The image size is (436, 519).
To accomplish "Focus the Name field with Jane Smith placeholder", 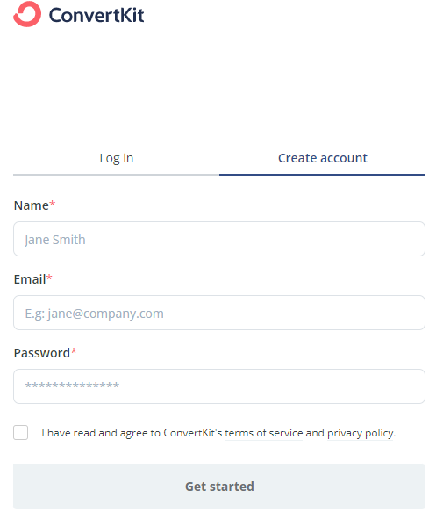I will click(219, 239).
